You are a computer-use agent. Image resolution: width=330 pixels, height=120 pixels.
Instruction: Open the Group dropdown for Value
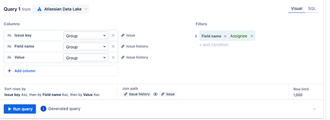[x=86, y=58]
